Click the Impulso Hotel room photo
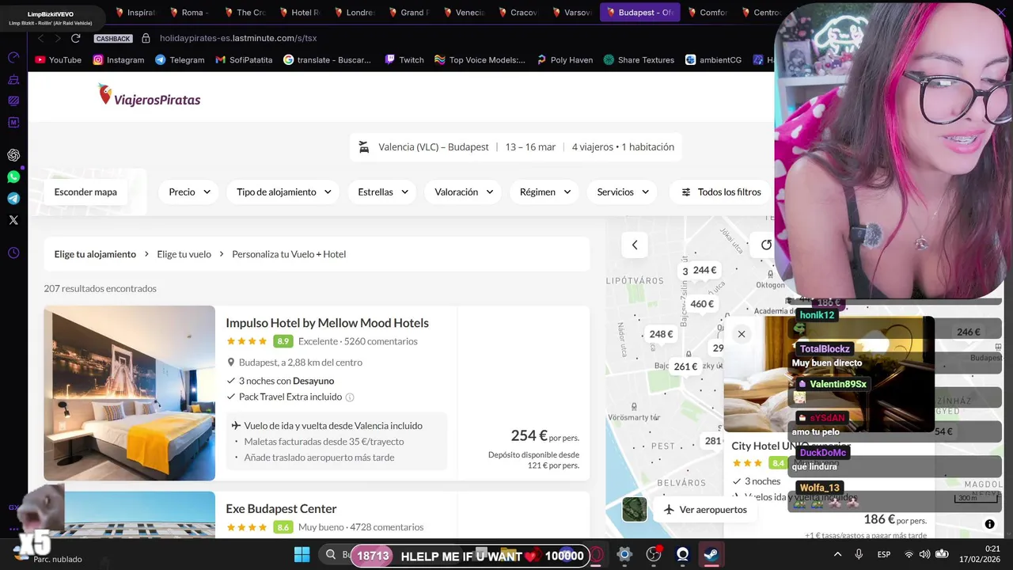Screen dimensions: 1013x570 (129, 393)
